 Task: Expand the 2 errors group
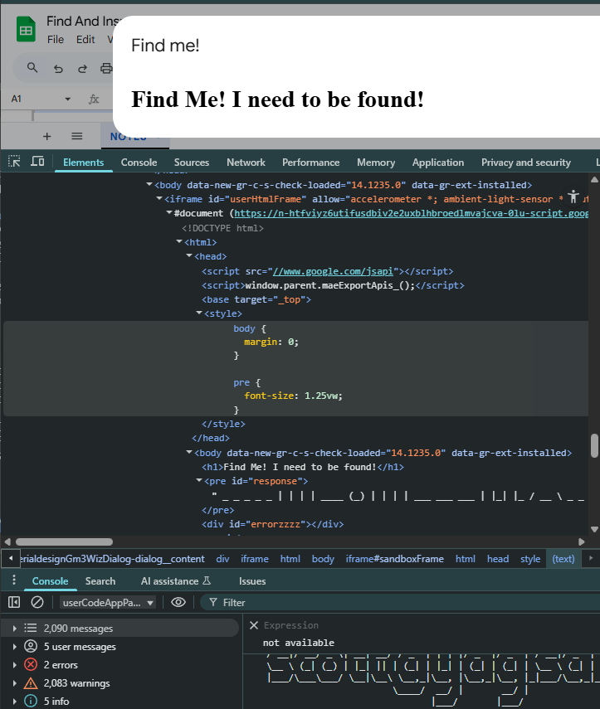pos(14,665)
